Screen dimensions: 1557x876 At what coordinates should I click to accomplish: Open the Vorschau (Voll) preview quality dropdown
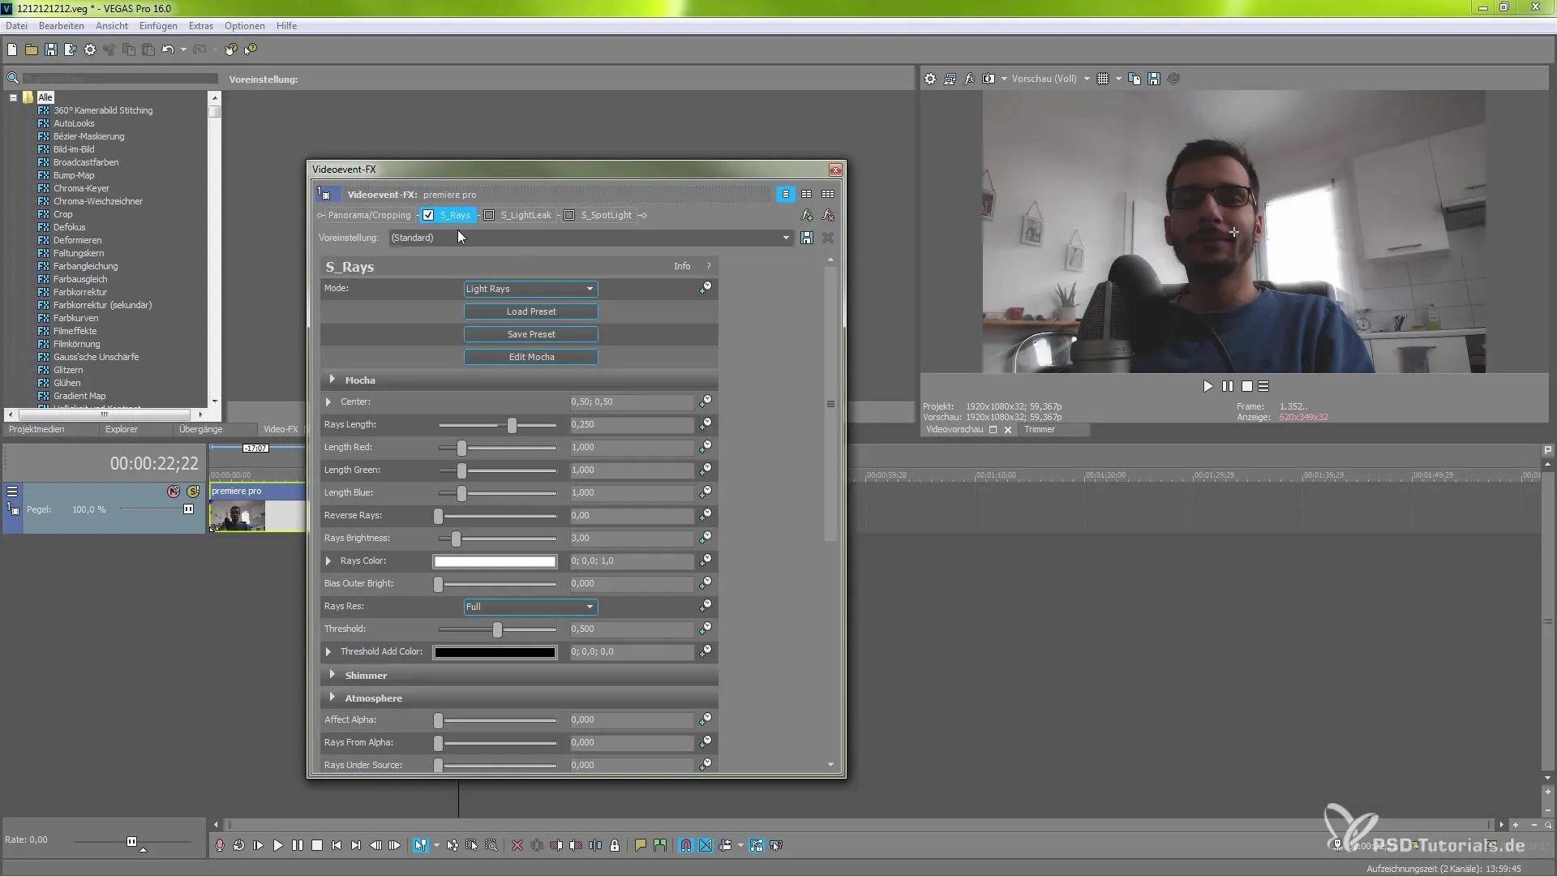[x=1050, y=79]
